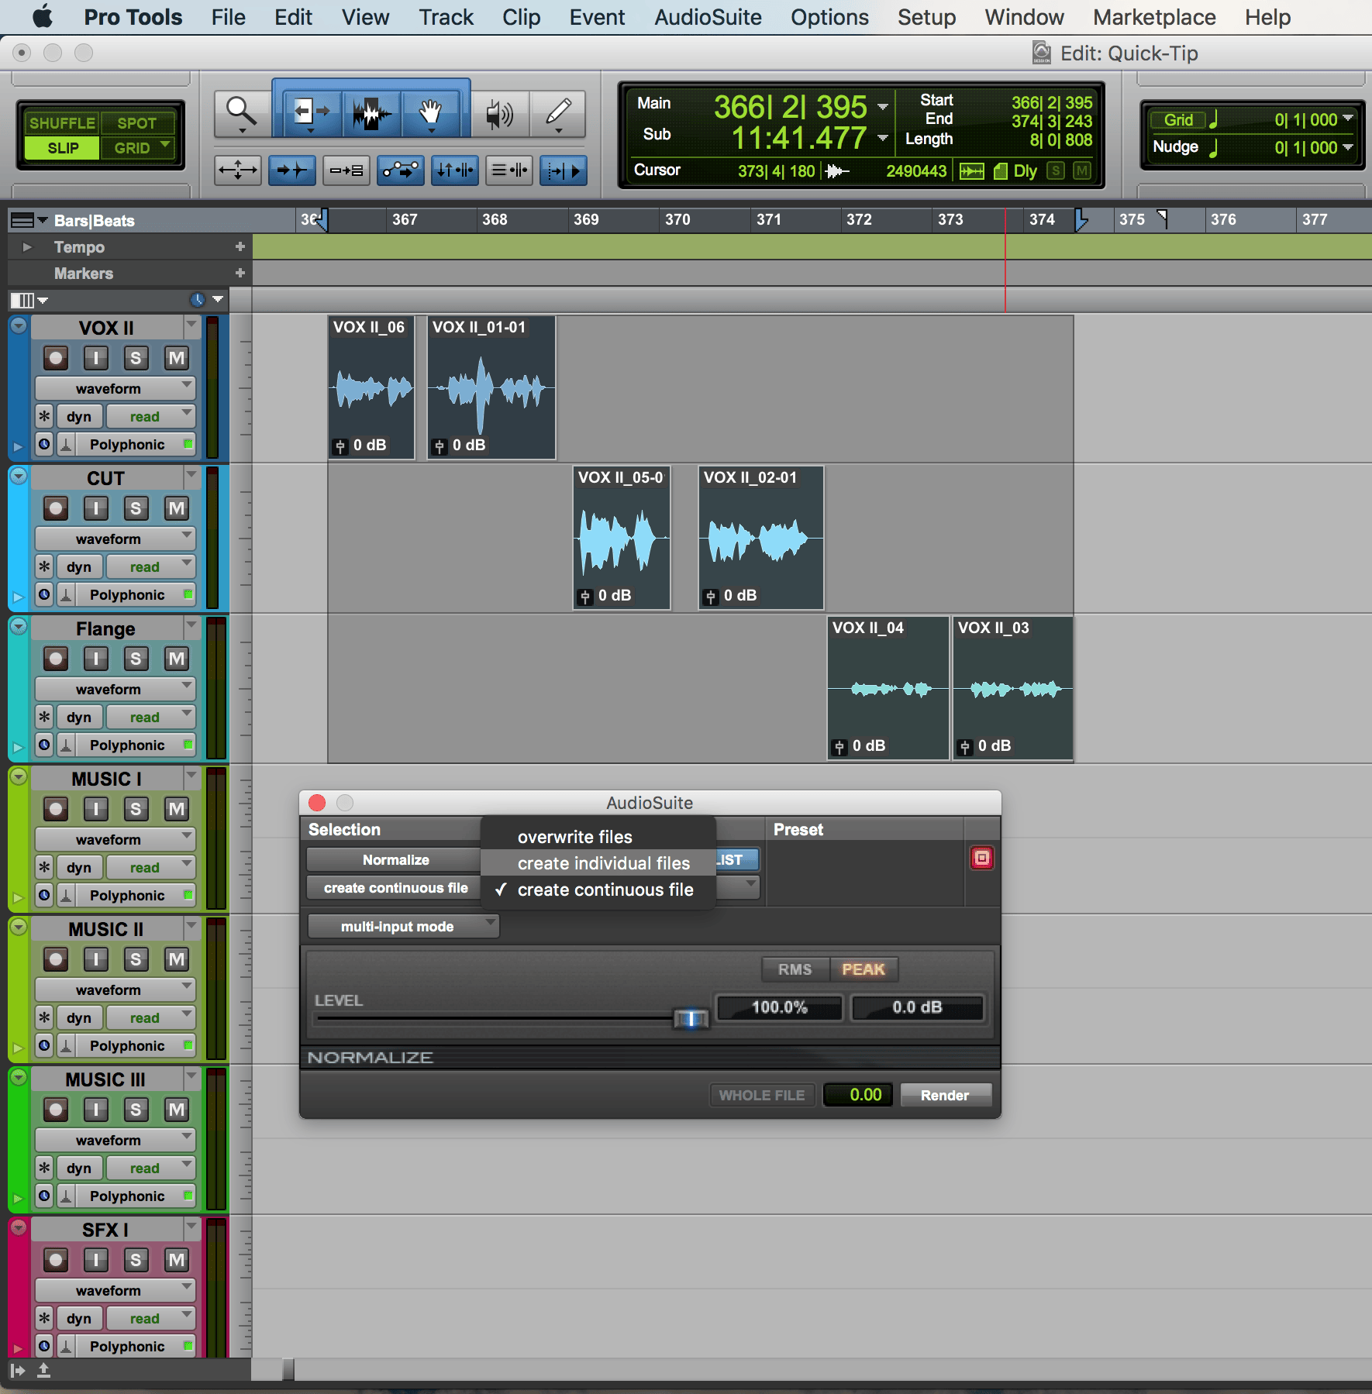
Task: Solo the MUSIC I track
Action: click(x=136, y=808)
